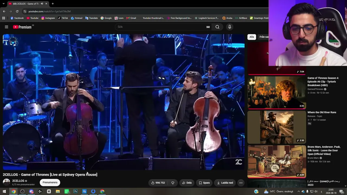Open Leave the Door Open video thumbnail
The height and width of the screenshot is (195, 347).
(277, 161)
